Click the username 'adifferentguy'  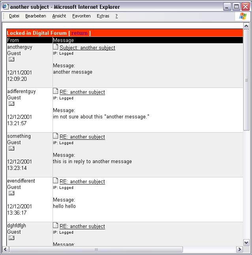point(21,91)
